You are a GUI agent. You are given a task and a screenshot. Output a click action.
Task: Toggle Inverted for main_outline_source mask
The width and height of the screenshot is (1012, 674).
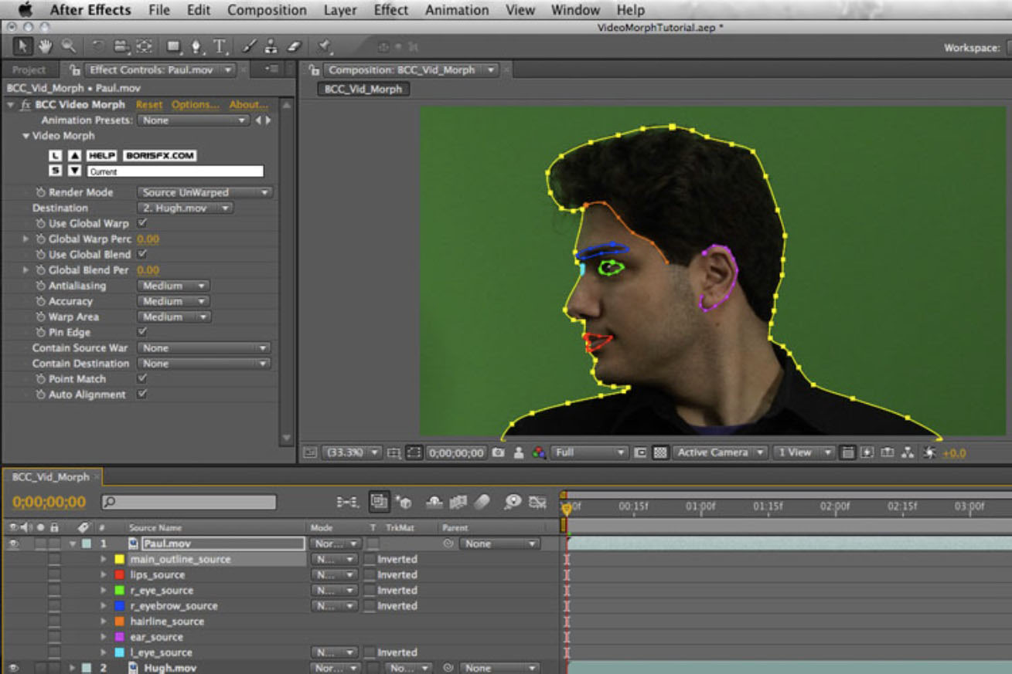coord(370,559)
